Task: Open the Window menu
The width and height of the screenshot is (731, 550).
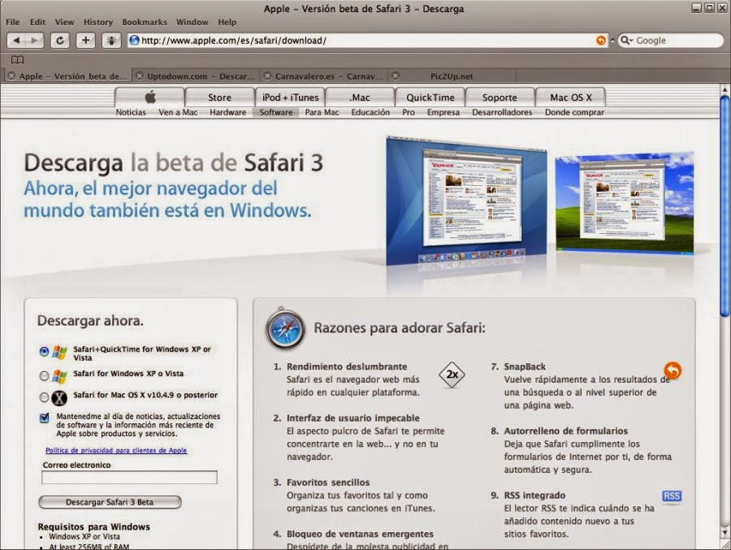Action: click(x=192, y=22)
